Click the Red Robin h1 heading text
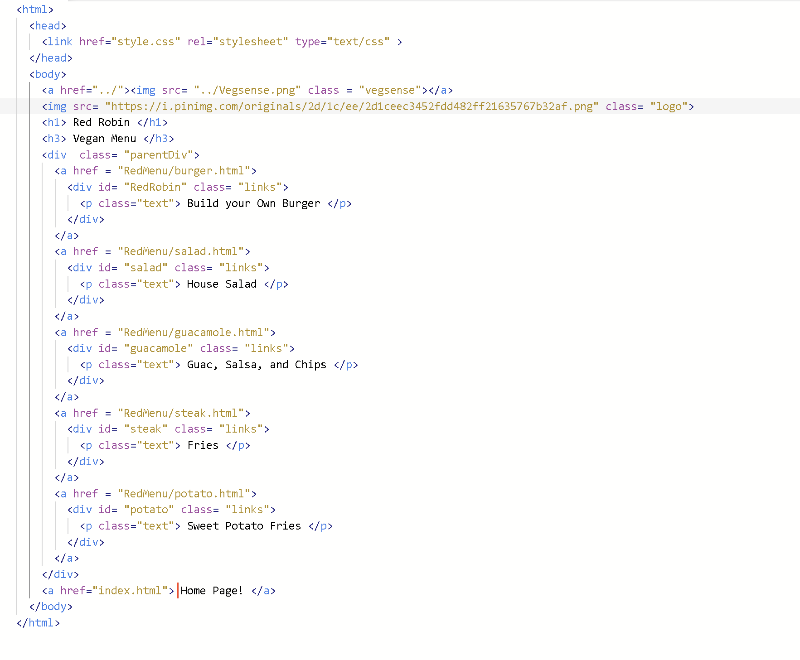Viewport: 800px width, 660px height. (x=102, y=122)
